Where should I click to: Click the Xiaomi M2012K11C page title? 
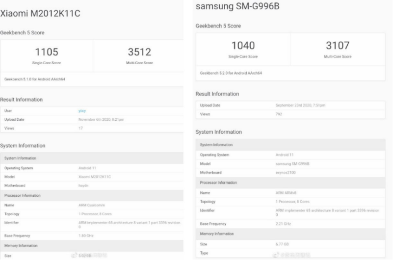[40, 13]
